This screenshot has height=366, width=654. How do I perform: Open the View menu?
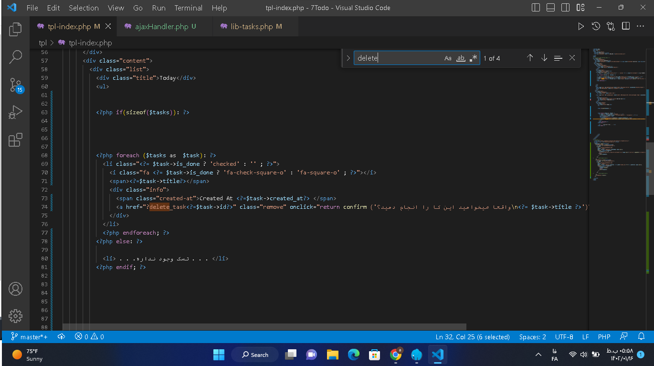point(116,8)
